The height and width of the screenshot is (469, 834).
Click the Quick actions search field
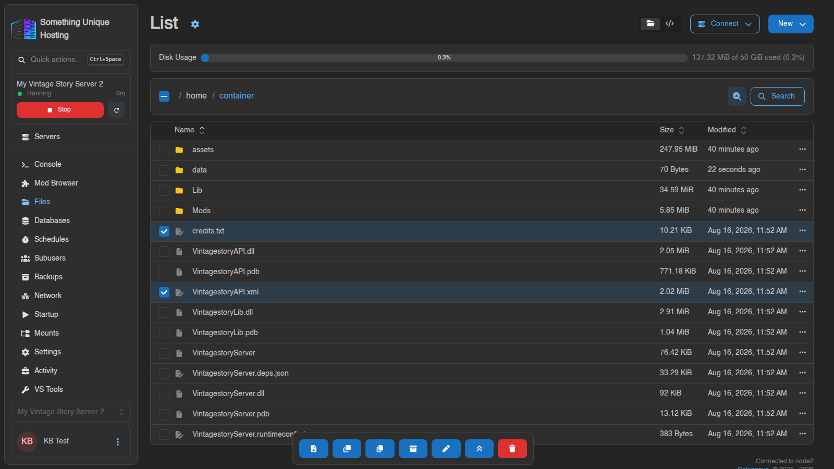71,60
